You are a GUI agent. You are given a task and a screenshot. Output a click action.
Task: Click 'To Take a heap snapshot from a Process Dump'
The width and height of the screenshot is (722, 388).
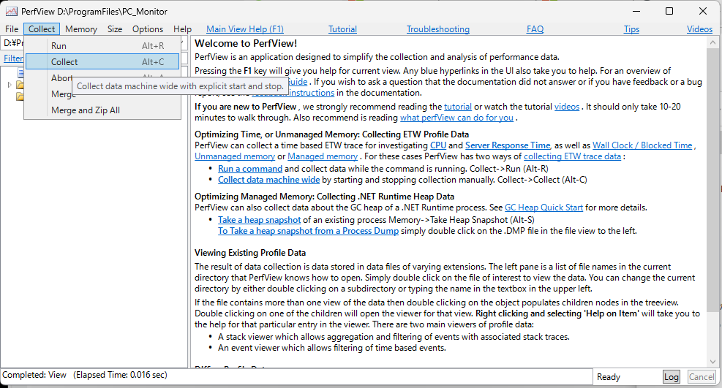309,231
